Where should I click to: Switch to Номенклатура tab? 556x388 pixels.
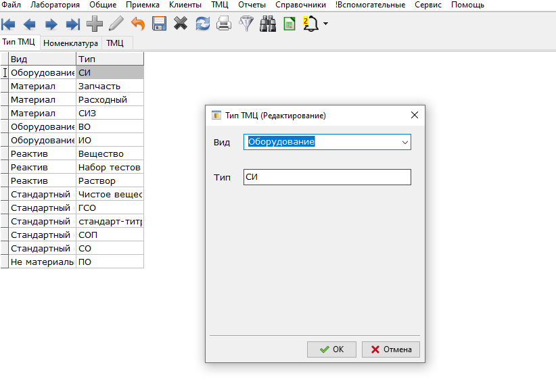coord(70,43)
